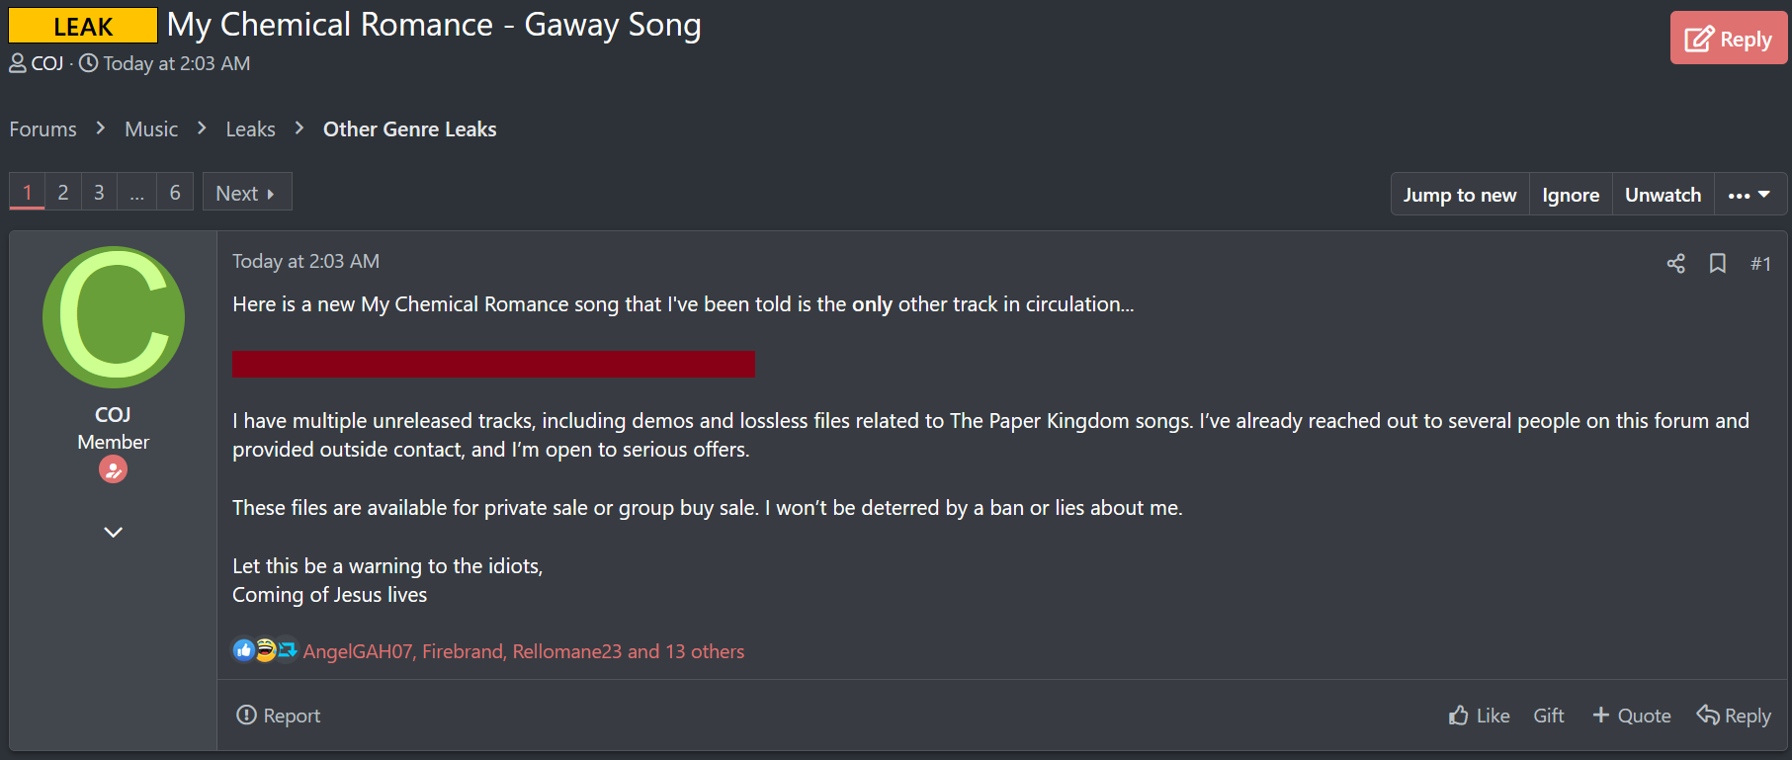1792x760 pixels.
Task: Click the red Reply button at top
Action: (x=1728, y=40)
